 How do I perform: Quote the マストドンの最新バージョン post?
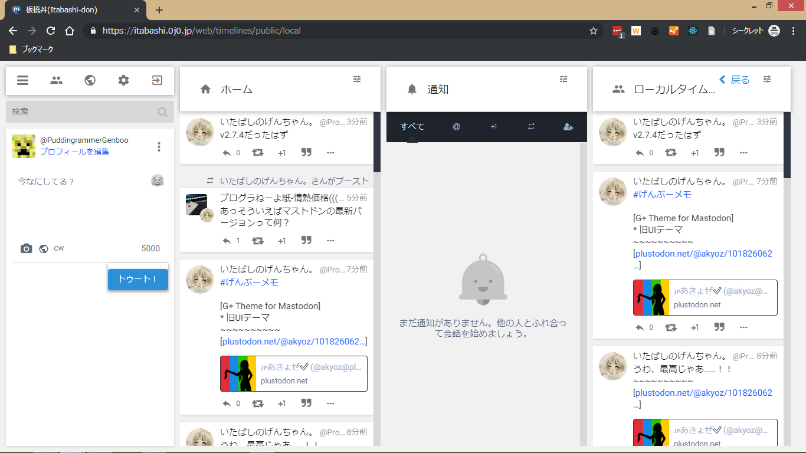[x=306, y=241]
